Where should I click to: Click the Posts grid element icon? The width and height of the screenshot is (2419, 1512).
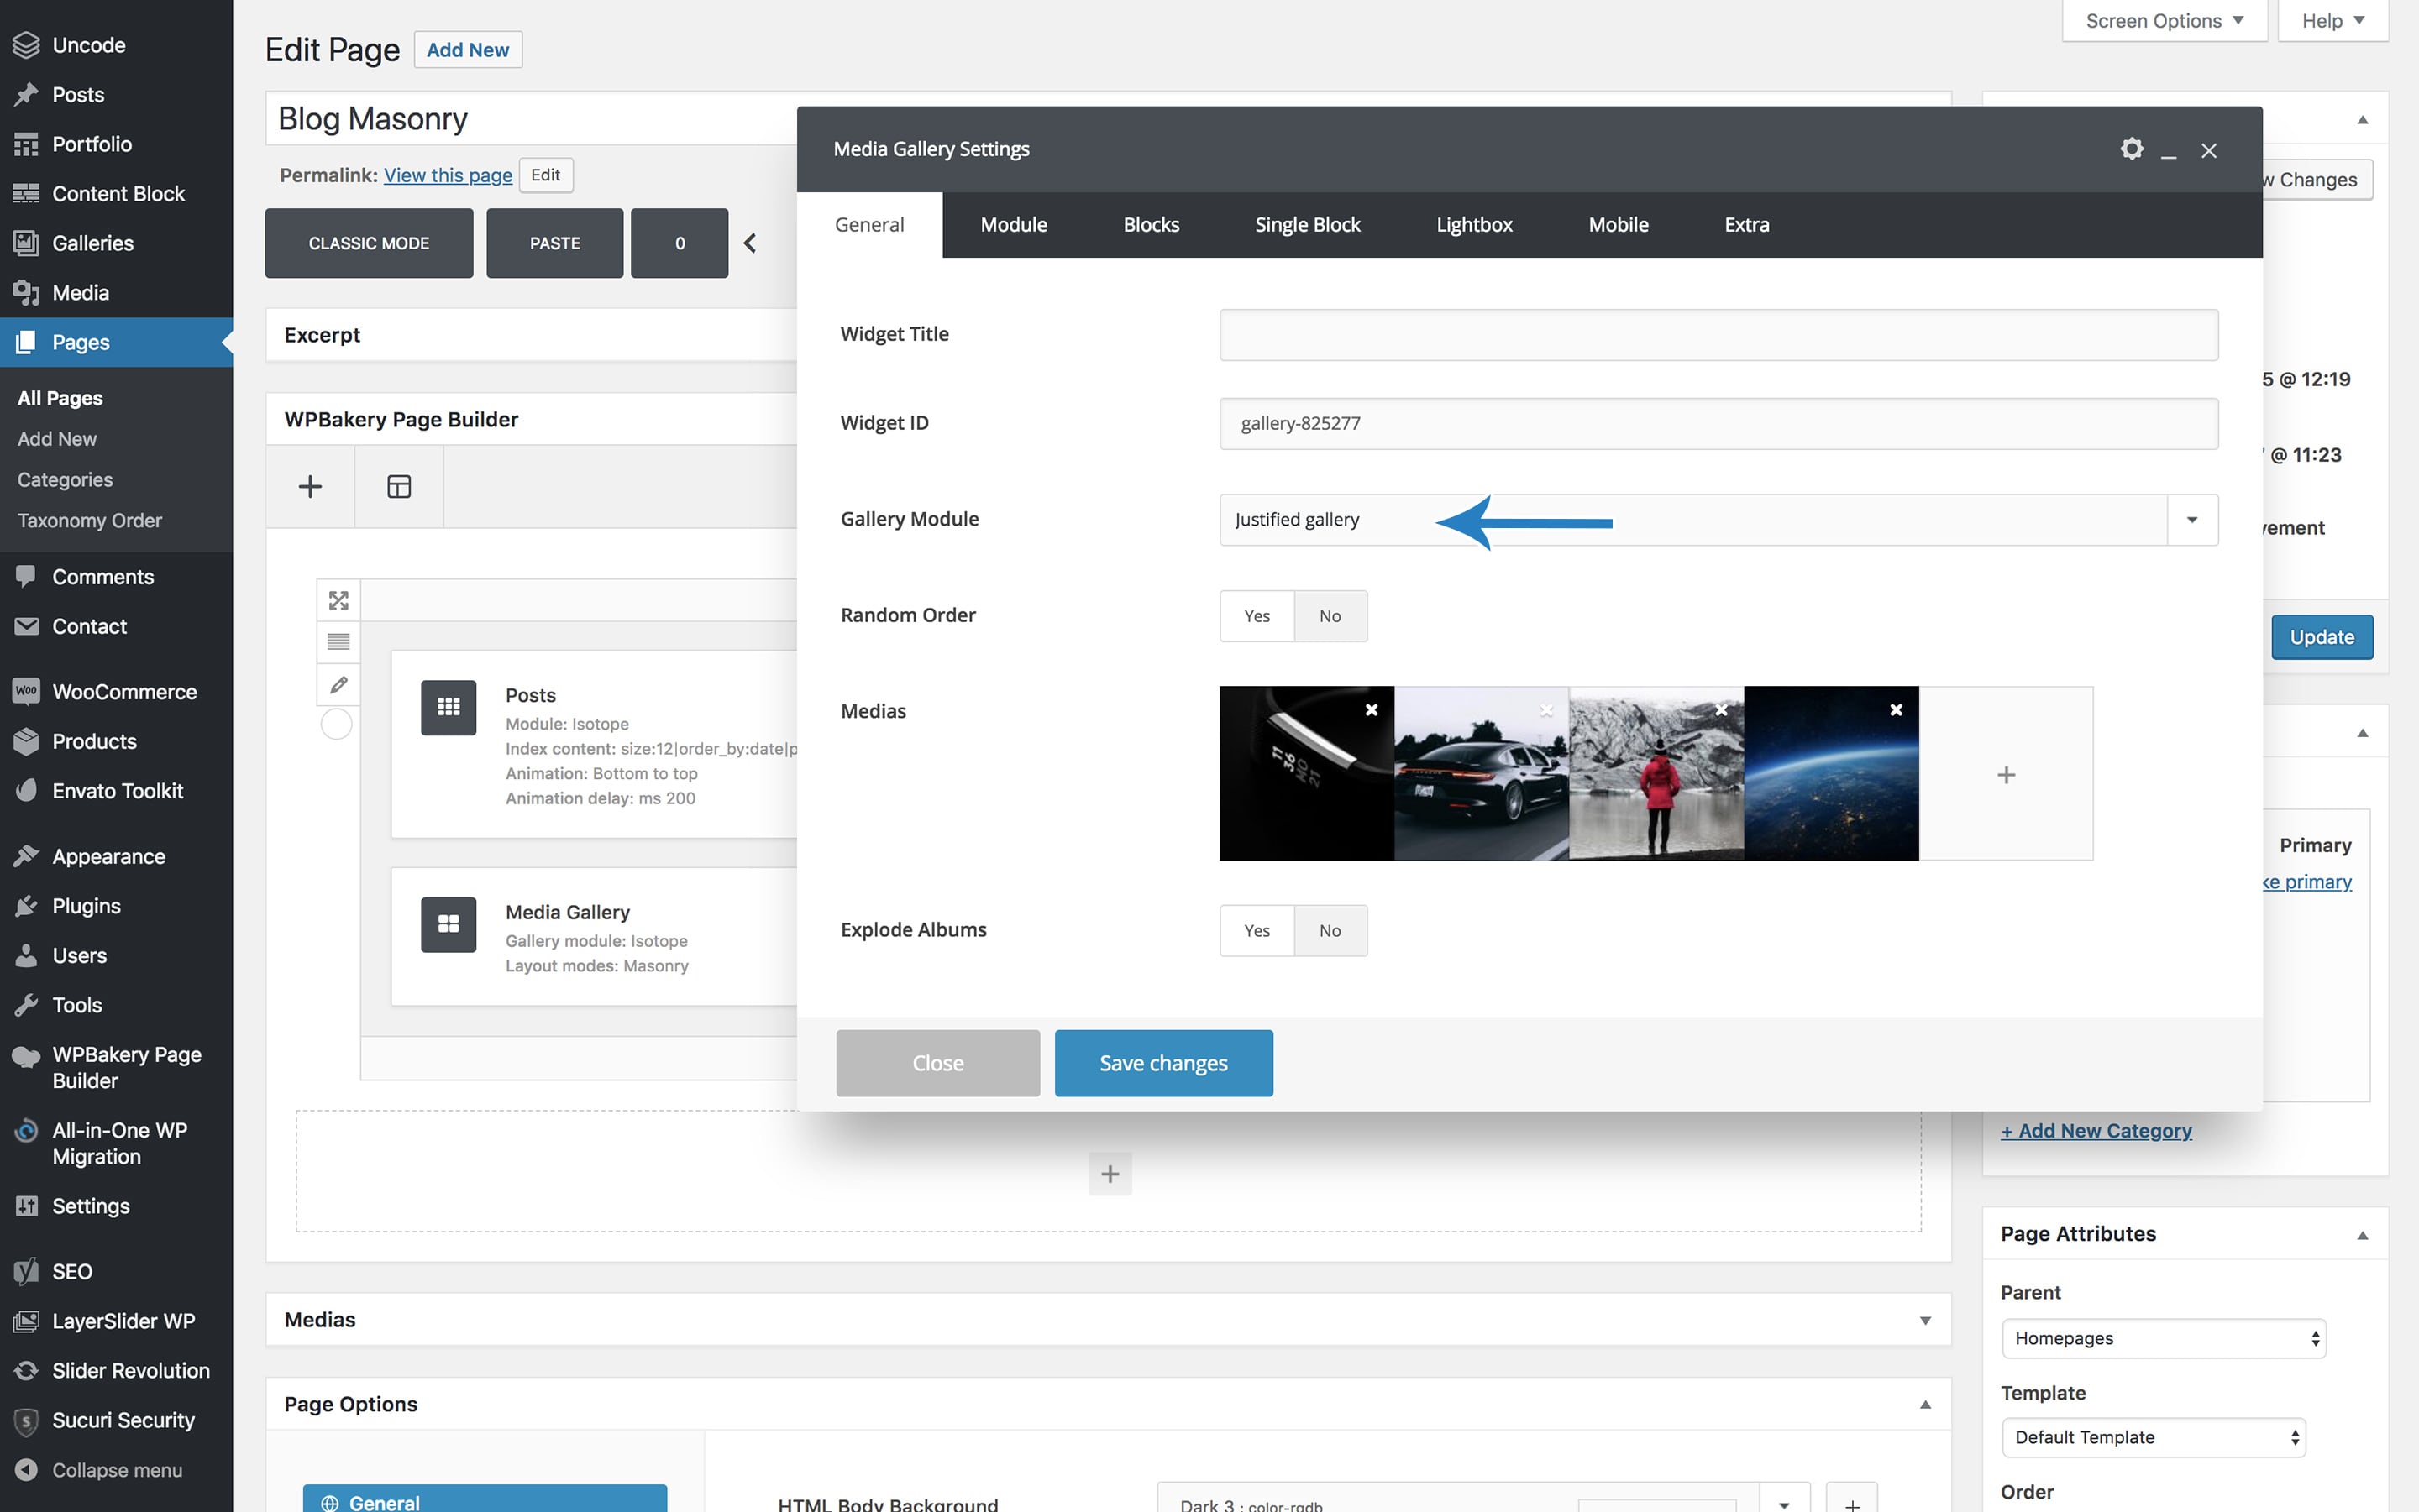coord(449,707)
